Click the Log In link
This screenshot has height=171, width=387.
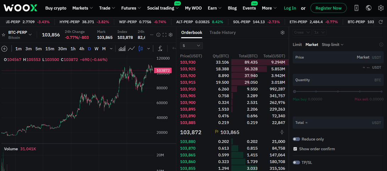click(x=290, y=8)
